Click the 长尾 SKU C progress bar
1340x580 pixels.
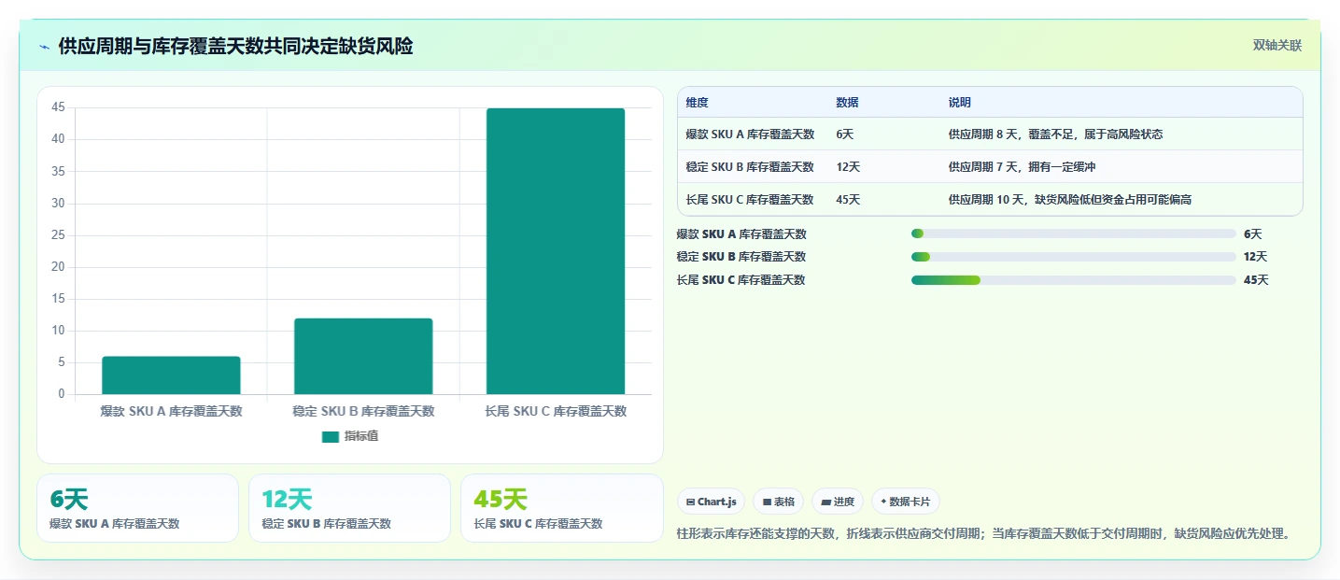pos(1074,280)
